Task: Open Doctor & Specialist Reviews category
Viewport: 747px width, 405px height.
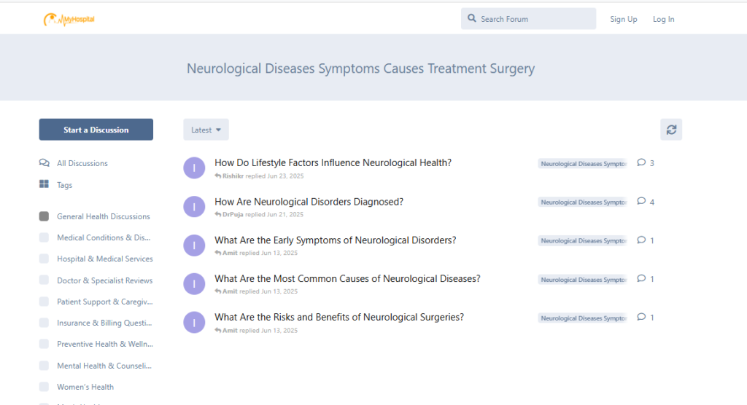Action: (x=104, y=280)
